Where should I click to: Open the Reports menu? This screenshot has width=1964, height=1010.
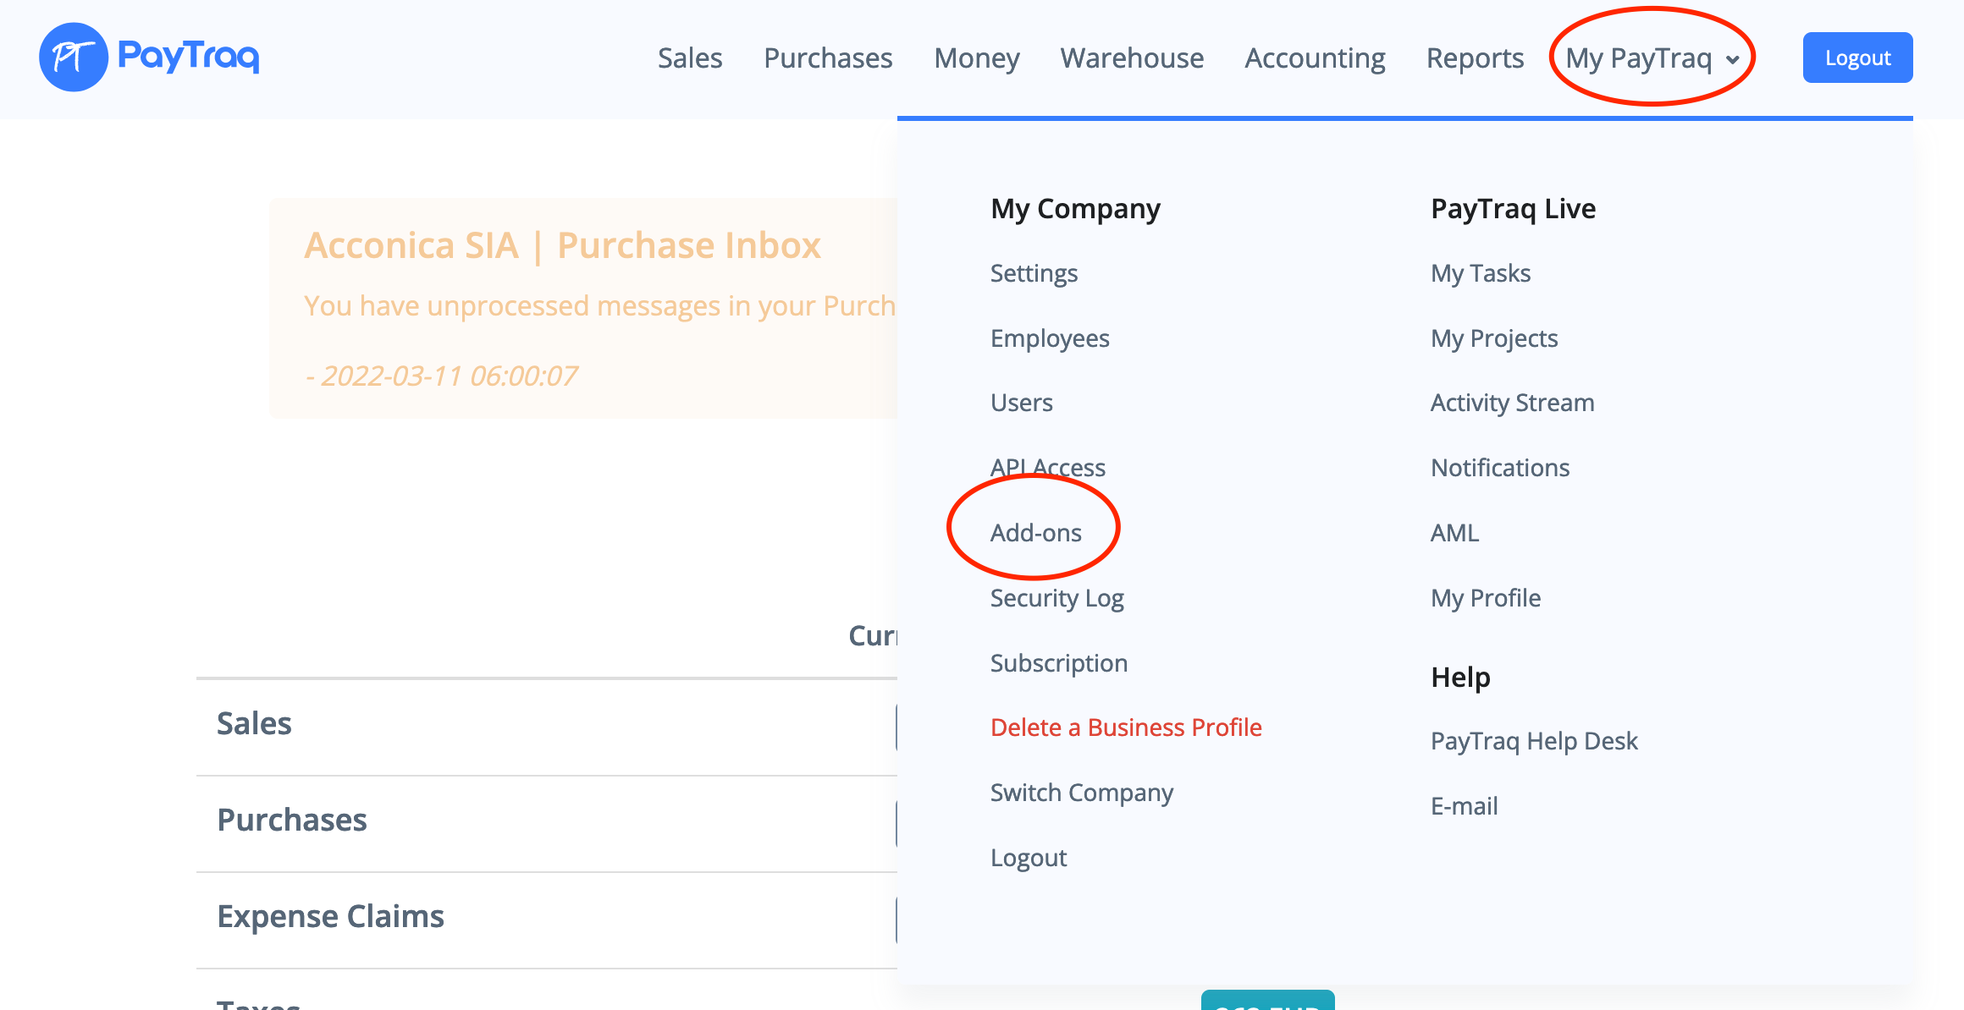pos(1474,58)
